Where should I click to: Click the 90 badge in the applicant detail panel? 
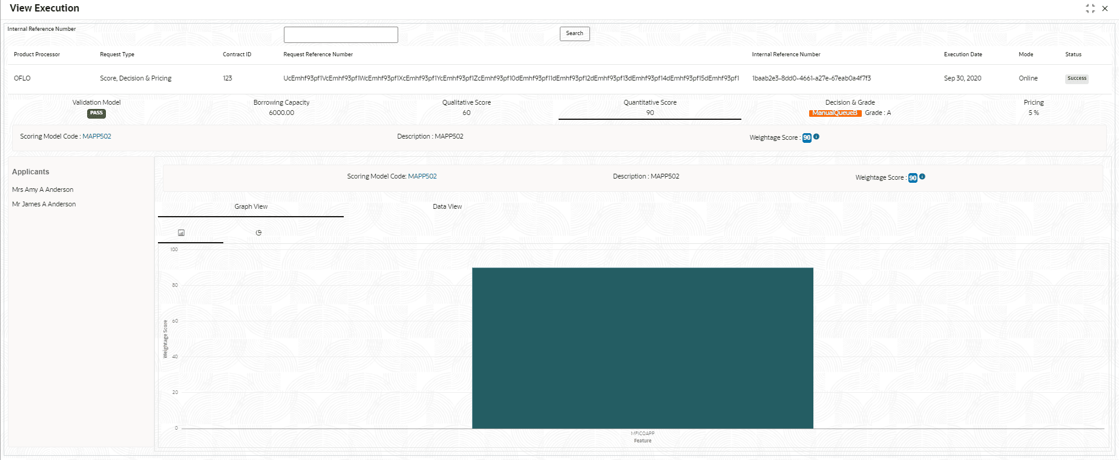click(x=913, y=178)
